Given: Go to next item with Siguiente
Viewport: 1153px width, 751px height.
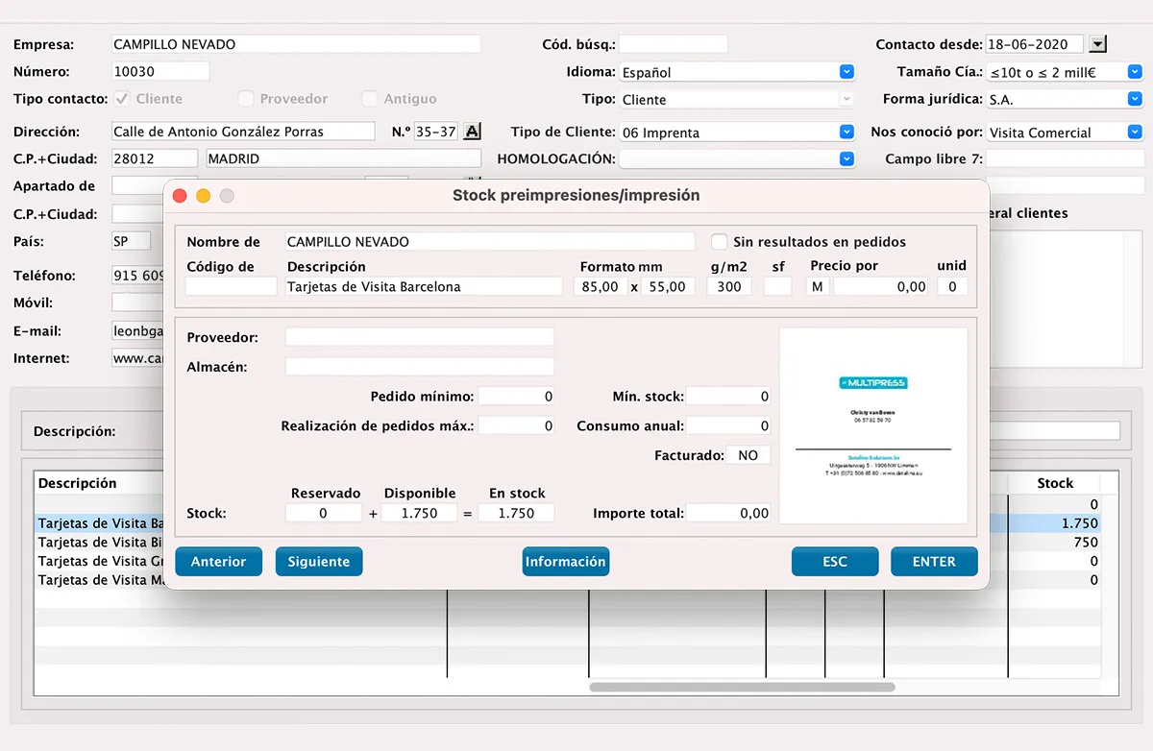Looking at the screenshot, I should coord(319,562).
